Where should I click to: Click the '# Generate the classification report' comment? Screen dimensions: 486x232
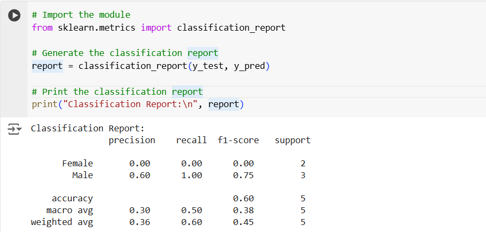pos(124,53)
